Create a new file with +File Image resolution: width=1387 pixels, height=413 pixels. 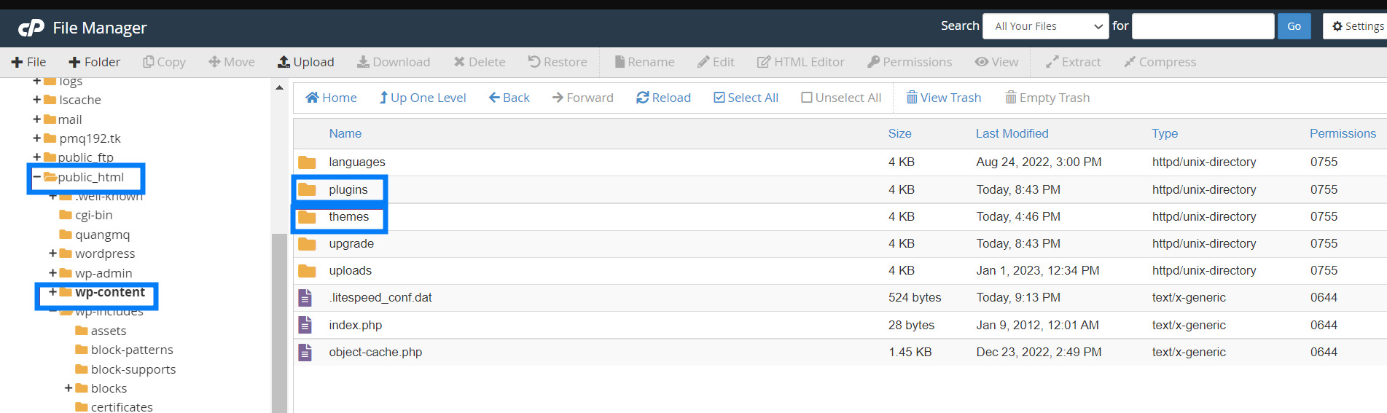click(29, 62)
